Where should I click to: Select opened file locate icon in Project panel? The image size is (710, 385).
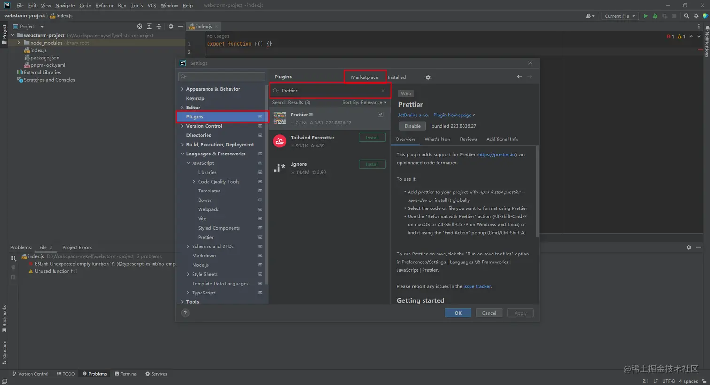pos(139,26)
